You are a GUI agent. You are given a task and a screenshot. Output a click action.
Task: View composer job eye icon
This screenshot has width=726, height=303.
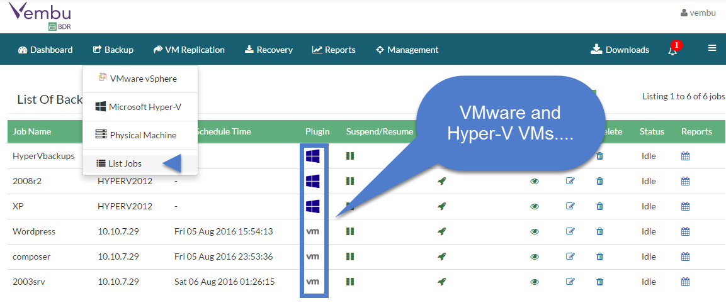535,256
